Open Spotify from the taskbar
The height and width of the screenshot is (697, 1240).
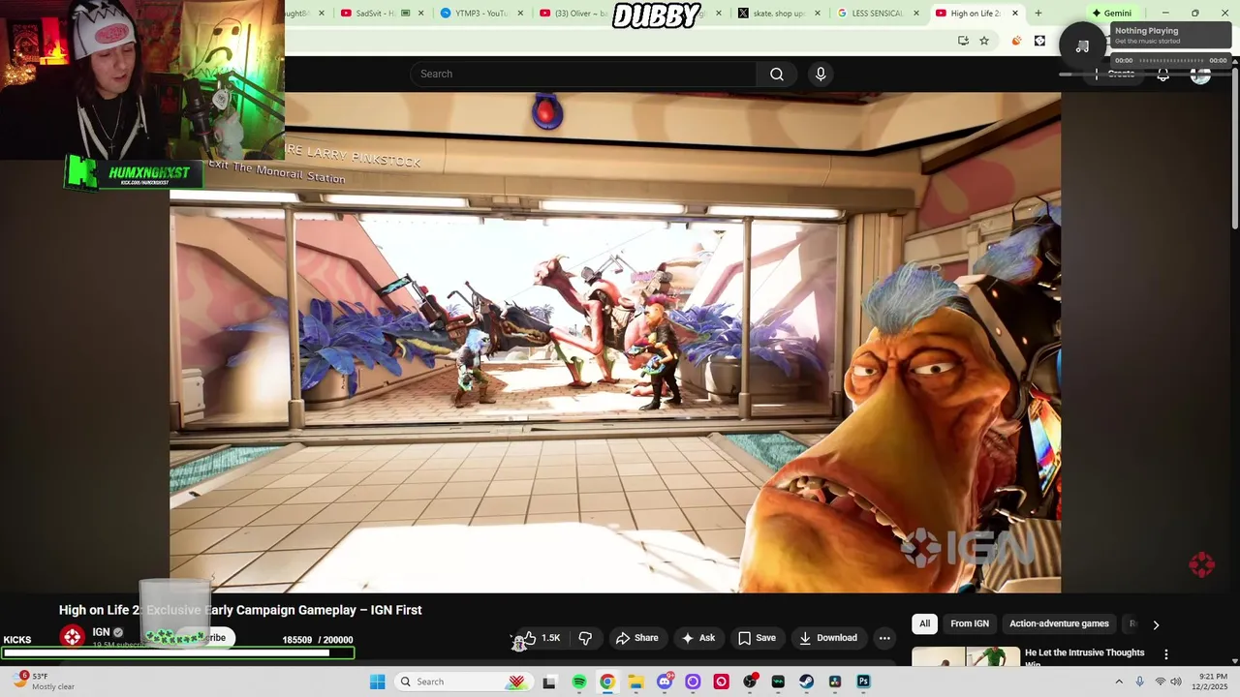tap(579, 682)
